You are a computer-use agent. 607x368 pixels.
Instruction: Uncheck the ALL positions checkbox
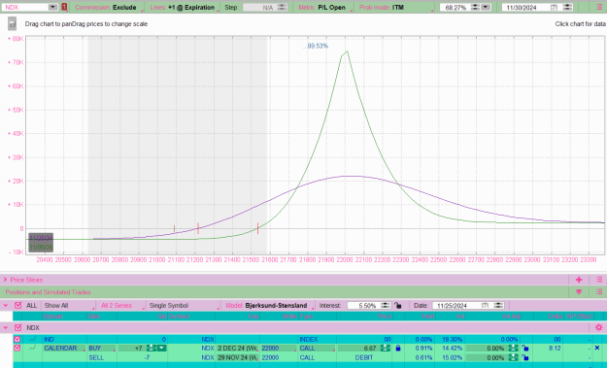[17, 305]
